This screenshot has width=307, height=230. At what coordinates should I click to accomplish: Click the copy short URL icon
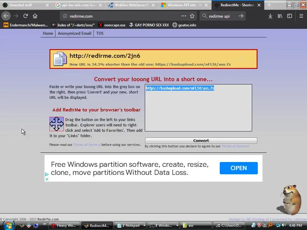click(60, 59)
